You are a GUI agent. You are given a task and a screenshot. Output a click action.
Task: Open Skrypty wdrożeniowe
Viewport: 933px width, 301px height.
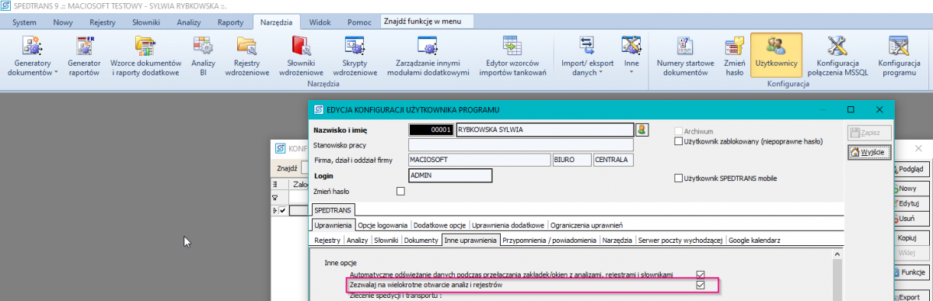(x=355, y=57)
